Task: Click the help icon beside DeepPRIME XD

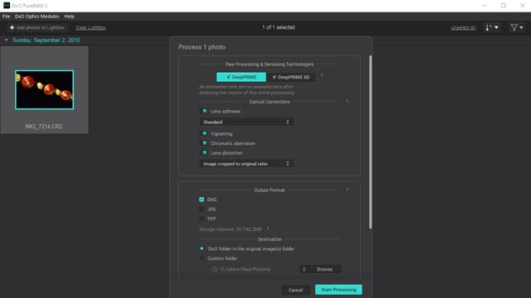Action: click(x=322, y=76)
